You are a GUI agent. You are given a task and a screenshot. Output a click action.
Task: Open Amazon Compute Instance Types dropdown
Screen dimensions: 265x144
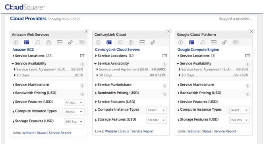point(74,112)
